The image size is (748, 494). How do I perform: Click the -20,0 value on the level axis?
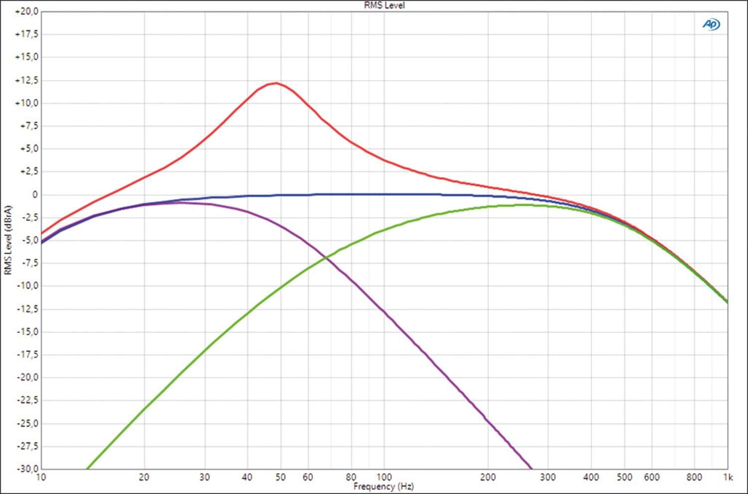click(27, 377)
